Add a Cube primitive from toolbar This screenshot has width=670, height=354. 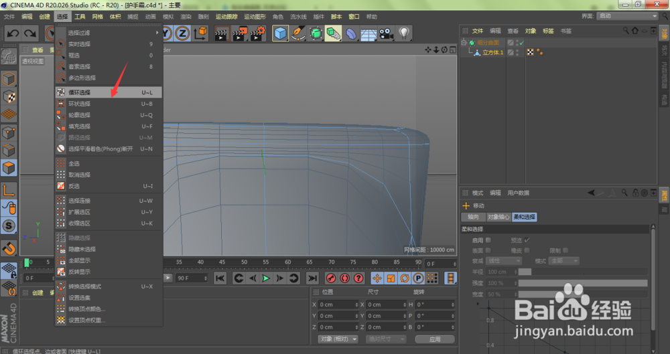(280, 33)
